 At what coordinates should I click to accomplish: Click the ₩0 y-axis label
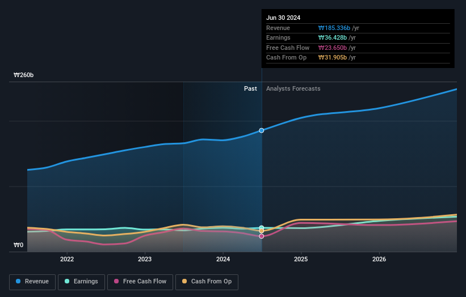point(18,245)
